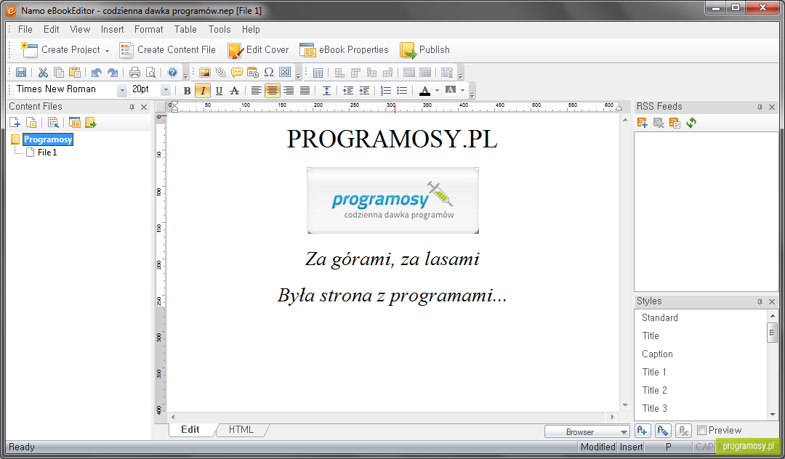Pin the Content Files panel
Screen dimensions: 785x459
click(x=132, y=107)
